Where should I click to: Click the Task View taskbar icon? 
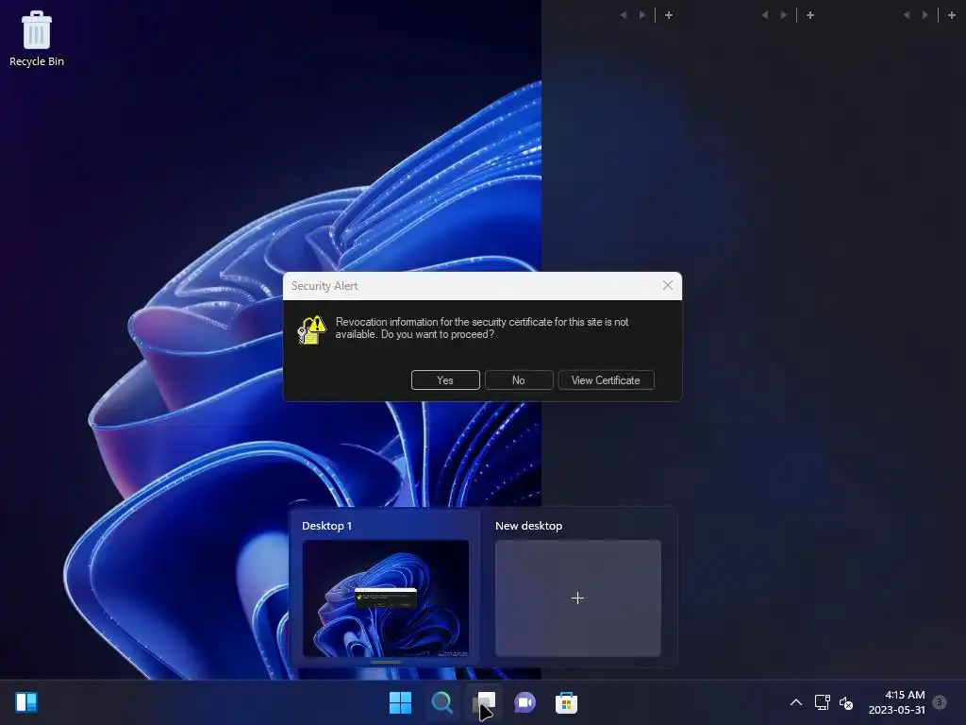(x=484, y=702)
